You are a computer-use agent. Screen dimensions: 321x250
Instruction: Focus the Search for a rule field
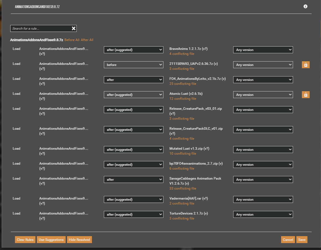click(x=41, y=29)
